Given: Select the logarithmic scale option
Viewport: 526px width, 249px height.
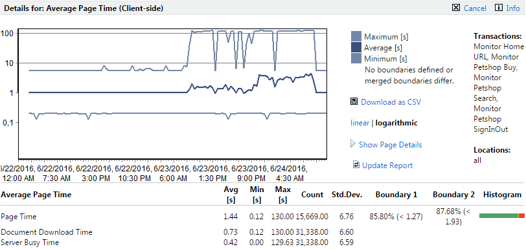Looking at the screenshot, I should pyautogui.click(x=396, y=123).
